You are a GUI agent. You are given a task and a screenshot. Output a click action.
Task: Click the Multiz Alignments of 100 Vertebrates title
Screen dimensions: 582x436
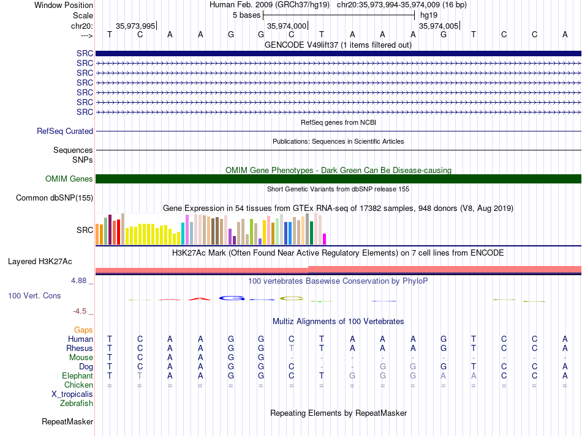click(x=338, y=321)
